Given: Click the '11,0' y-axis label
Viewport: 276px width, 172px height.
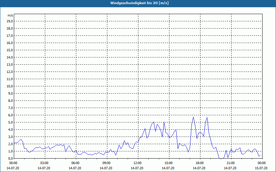Looking at the screenshot, I should [10, 79].
